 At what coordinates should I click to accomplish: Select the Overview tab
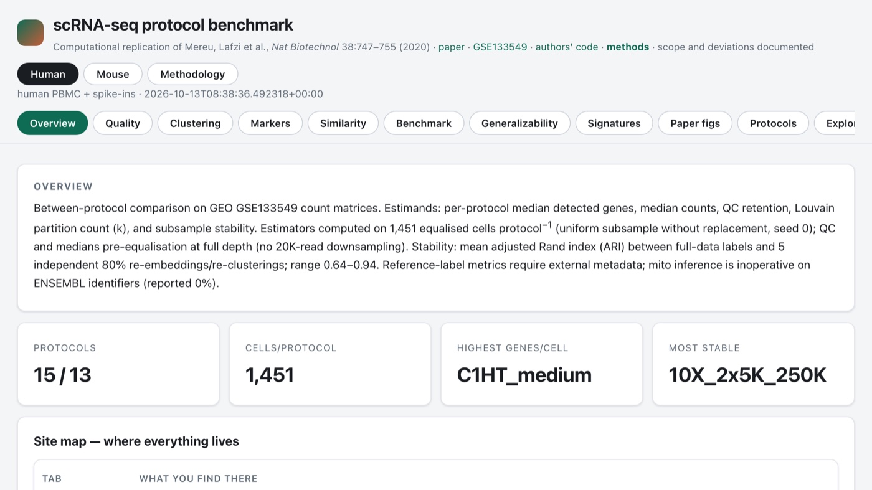[x=52, y=123]
